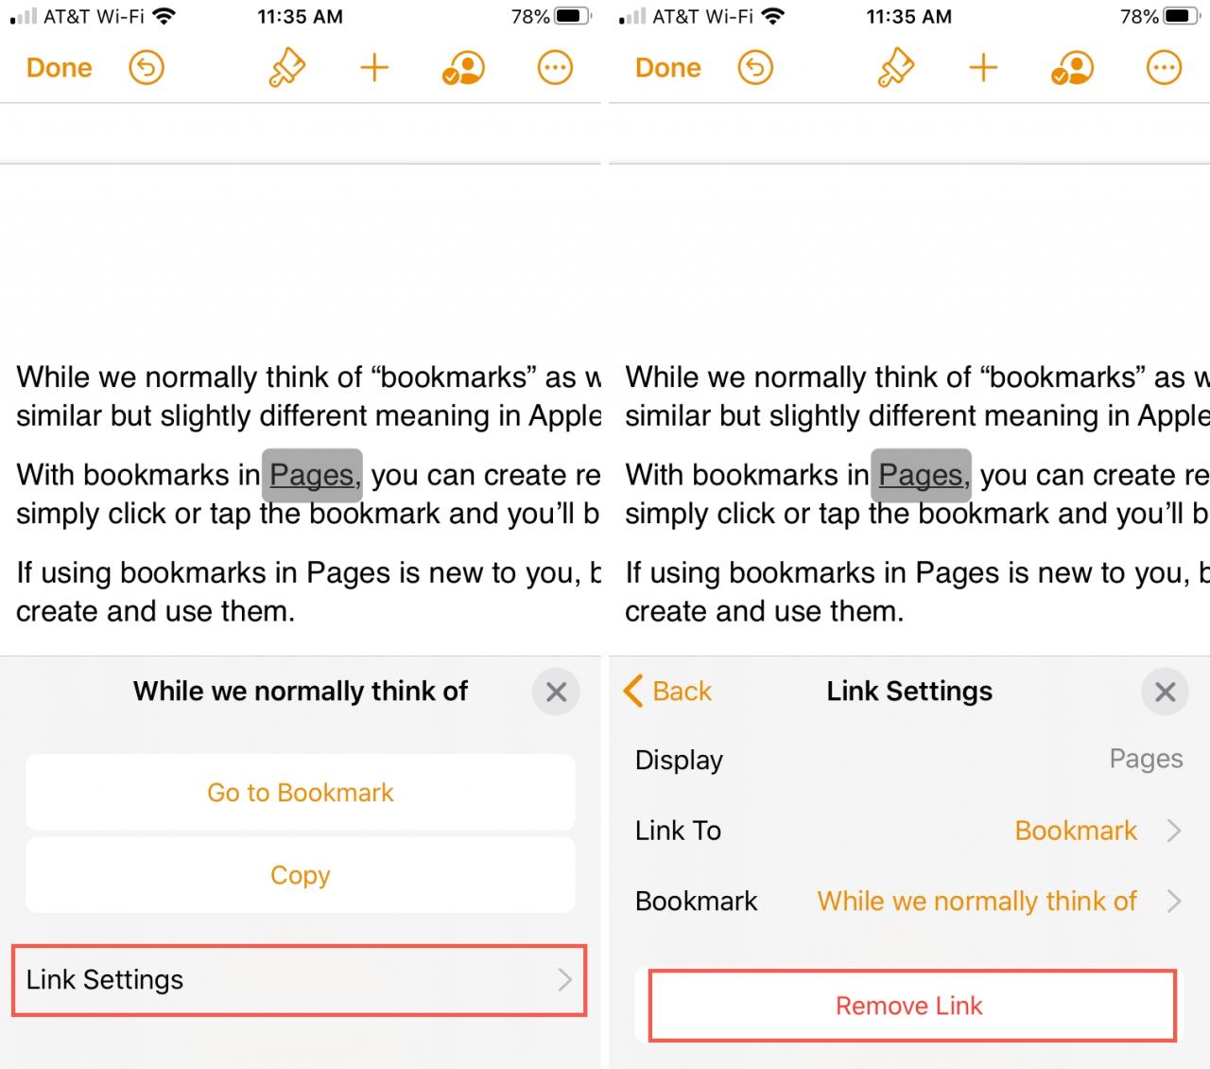The image size is (1210, 1069).
Task: Tap the plus insert icon on the right screen
Action: pos(983,68)
